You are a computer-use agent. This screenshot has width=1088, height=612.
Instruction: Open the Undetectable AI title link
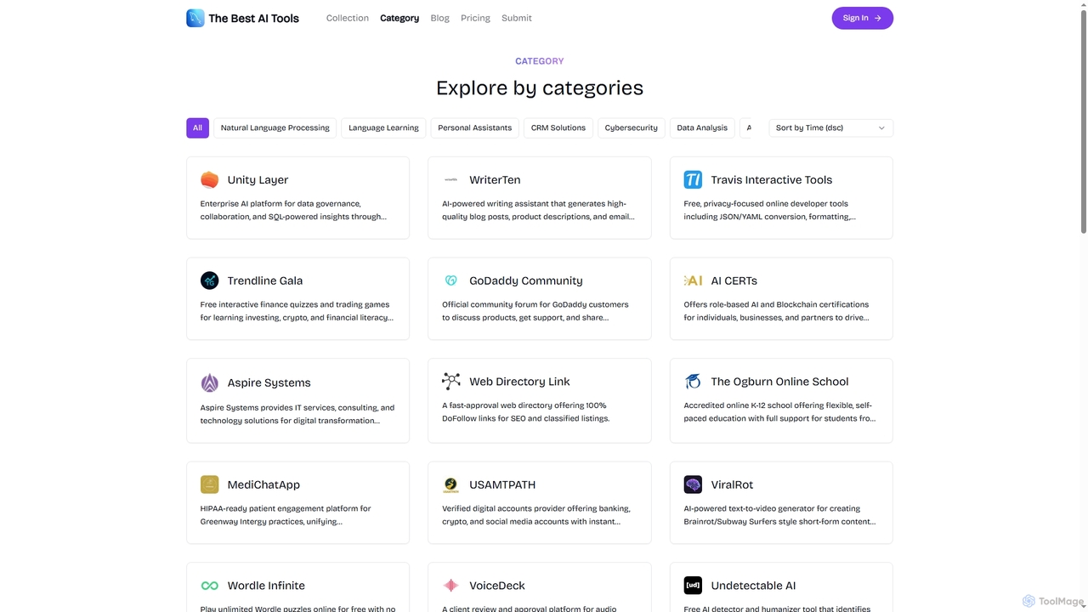753,586
